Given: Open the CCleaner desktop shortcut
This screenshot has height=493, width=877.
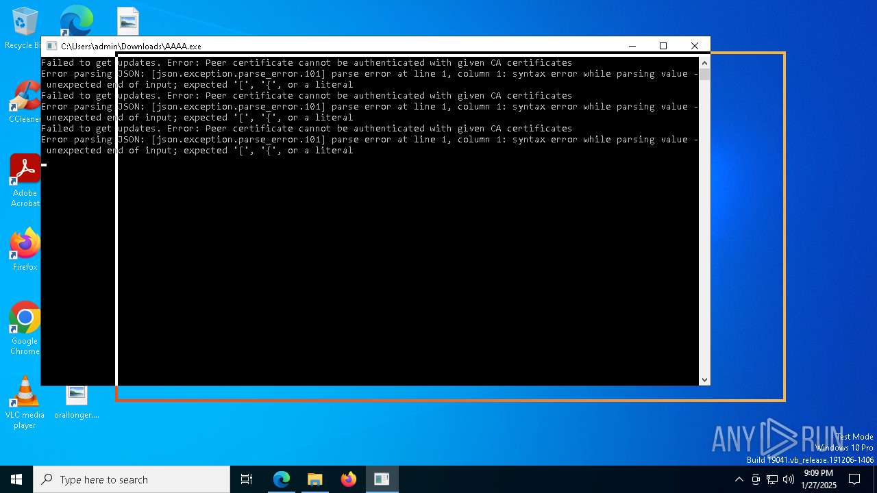Looking at the screenshot, I should pyautogui.click(x=25, y=103).
